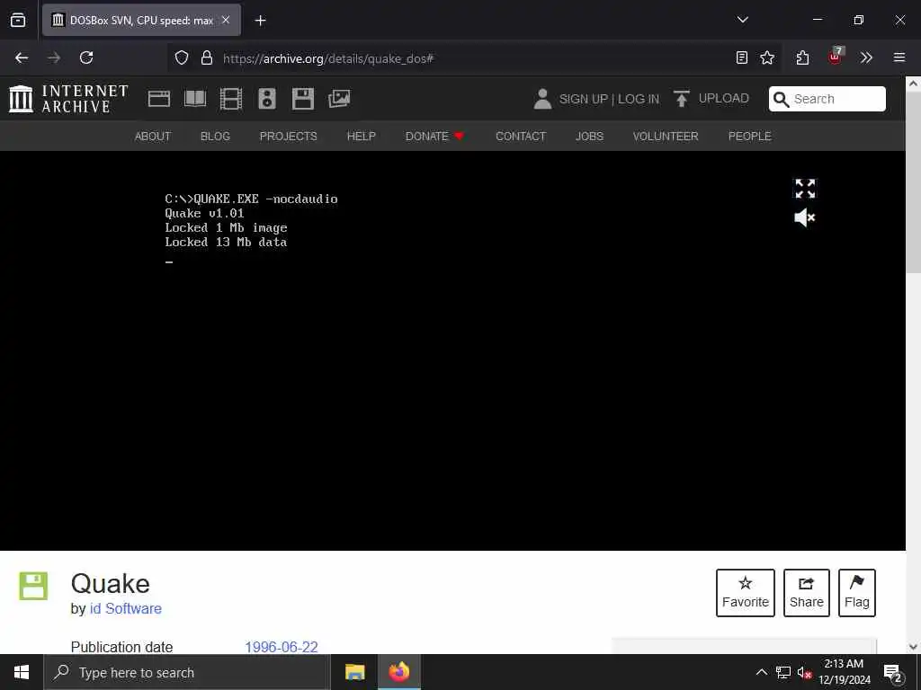Screen dimensions: 921x690
Task: Open Firefox tab list icon
Action: tap(18, 20)
